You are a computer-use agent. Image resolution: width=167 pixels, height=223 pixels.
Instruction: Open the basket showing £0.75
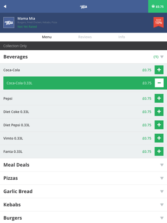[158, 7]
